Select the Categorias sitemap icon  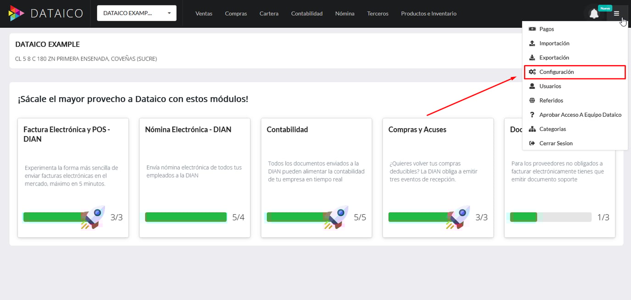tap(532, 129)
